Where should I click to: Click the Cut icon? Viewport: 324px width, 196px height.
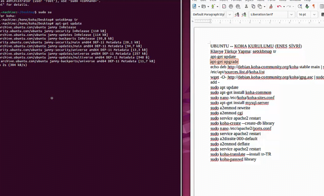247,7
